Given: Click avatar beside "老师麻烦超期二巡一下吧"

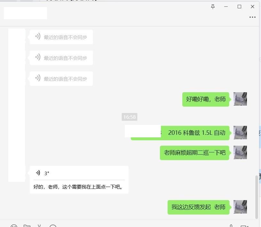Looking at the screenshot, I should click(240, 152).
